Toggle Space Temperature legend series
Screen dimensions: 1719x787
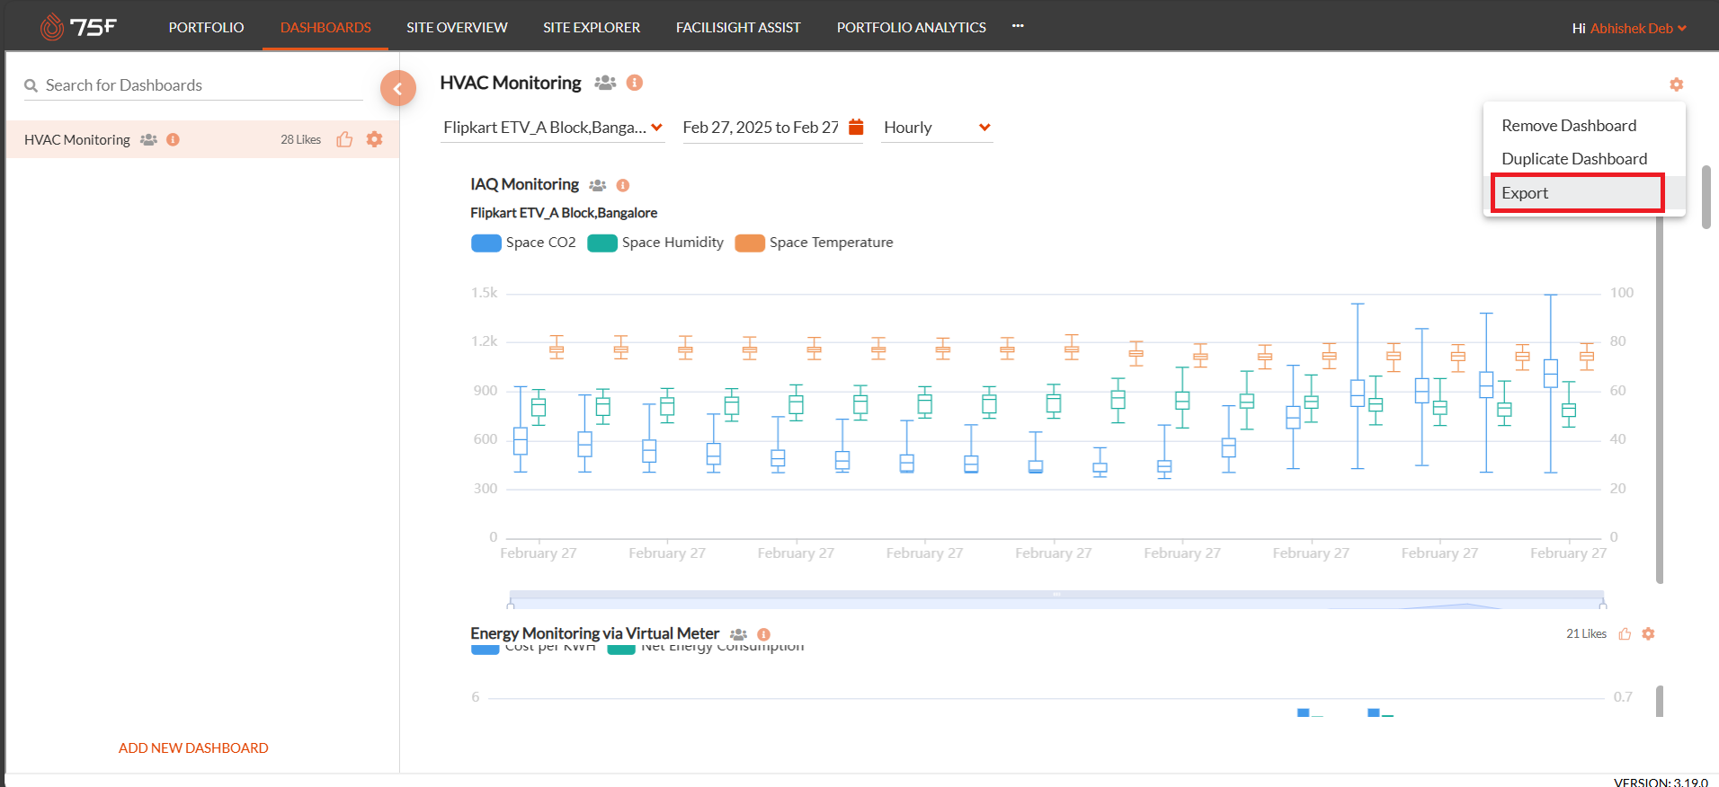click(814, 243)
